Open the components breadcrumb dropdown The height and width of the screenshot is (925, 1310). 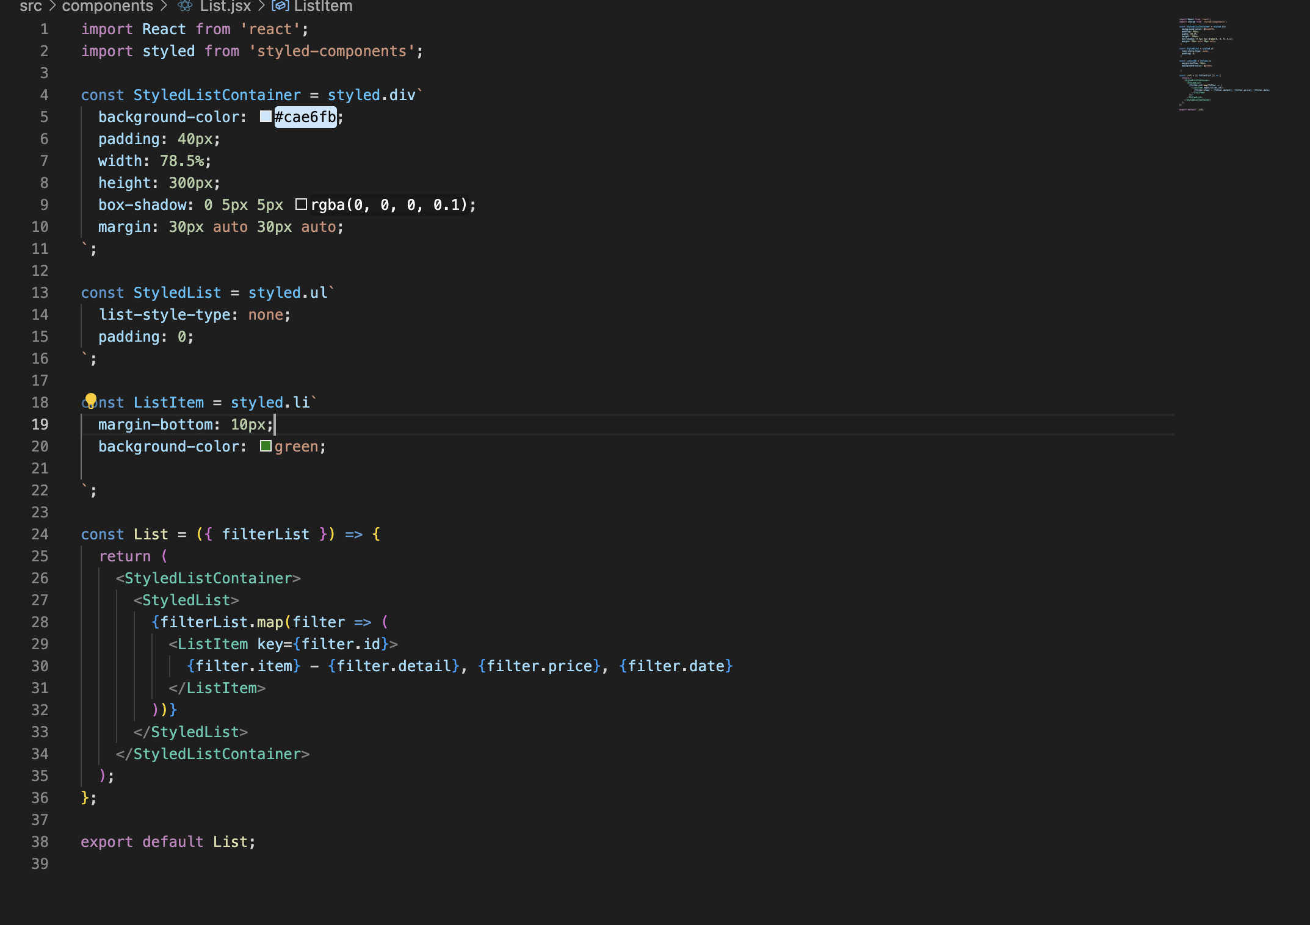click(107, 6)
